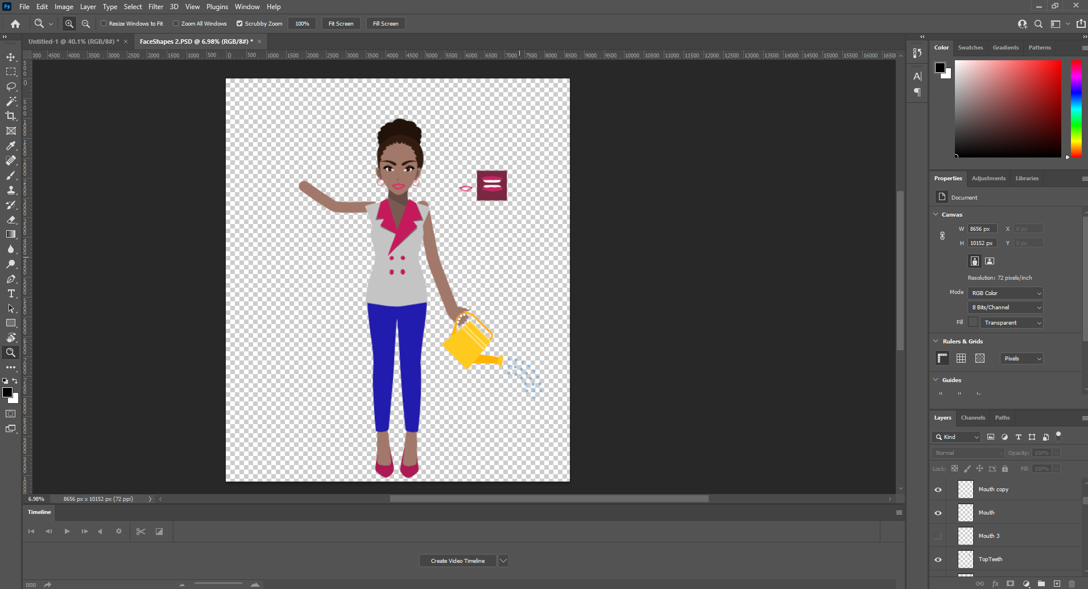Open the Photoshop Home screen
Screen dimensions: 1088x589
(15, 24)
